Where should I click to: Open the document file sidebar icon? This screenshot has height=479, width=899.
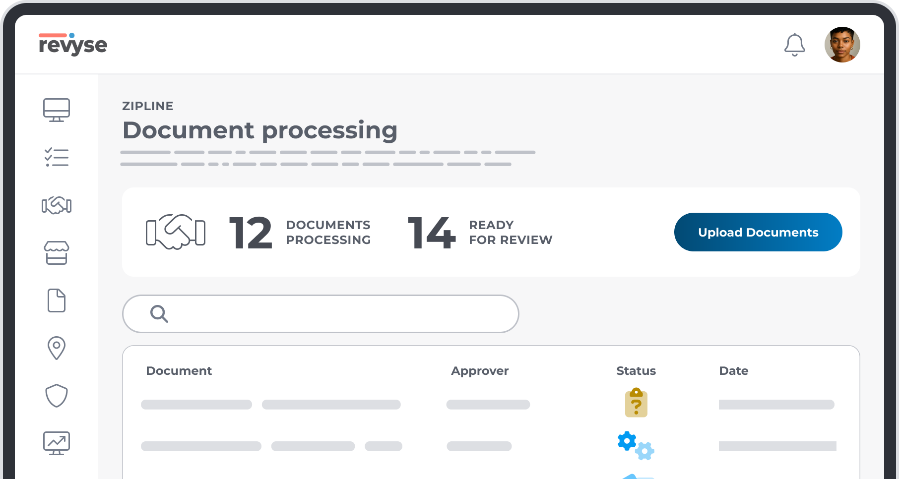pos(56,300)
